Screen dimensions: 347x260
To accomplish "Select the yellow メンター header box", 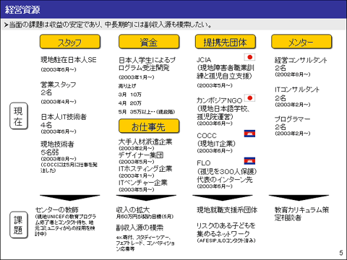I will 301,42.
